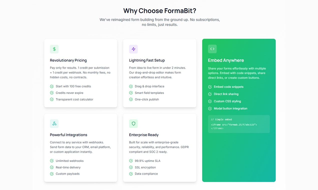The image size is (318, 190).
Task: Toggle the checkmark next to SSL encryption
Action: click(x=131, y=167)
